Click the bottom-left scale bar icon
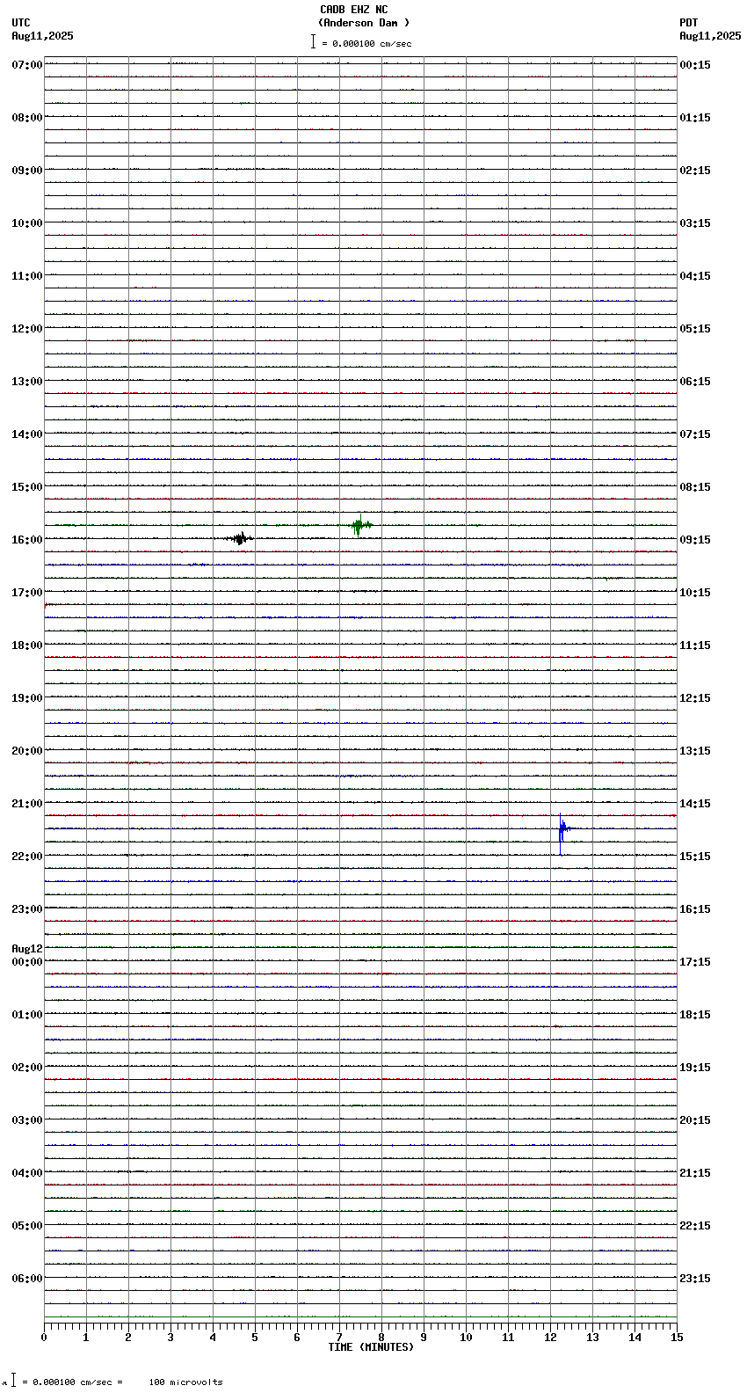Viewport: 747px width, 1393px height. pos(13,1381)
